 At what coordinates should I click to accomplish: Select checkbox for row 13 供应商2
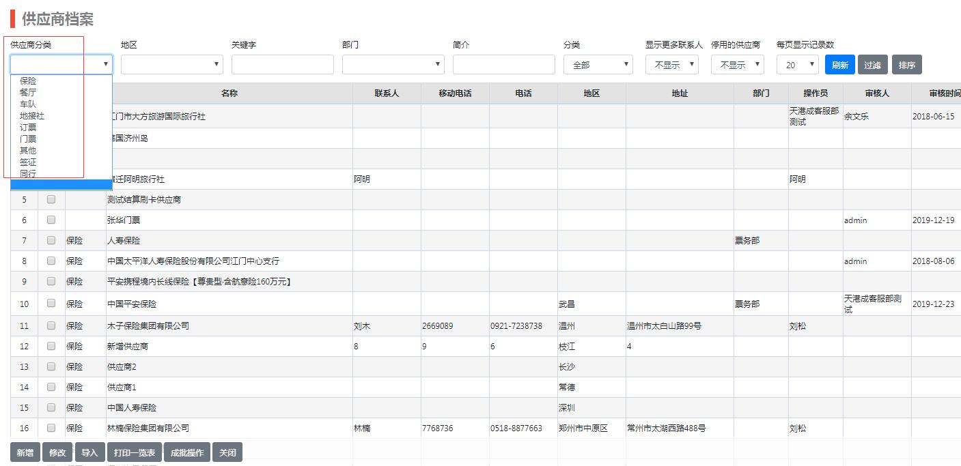pyautogui.click(x=51, y=366)
